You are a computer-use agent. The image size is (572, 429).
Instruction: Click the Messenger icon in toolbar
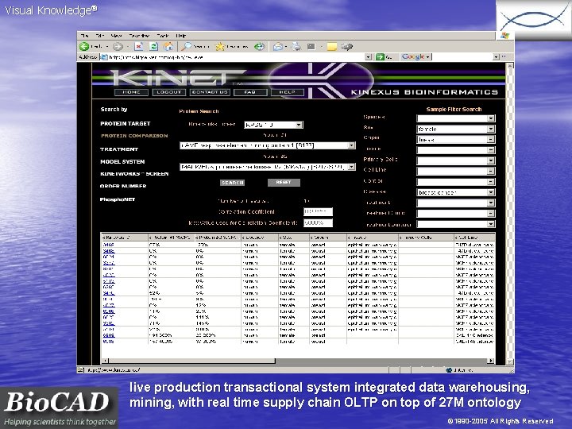[347, 46]
